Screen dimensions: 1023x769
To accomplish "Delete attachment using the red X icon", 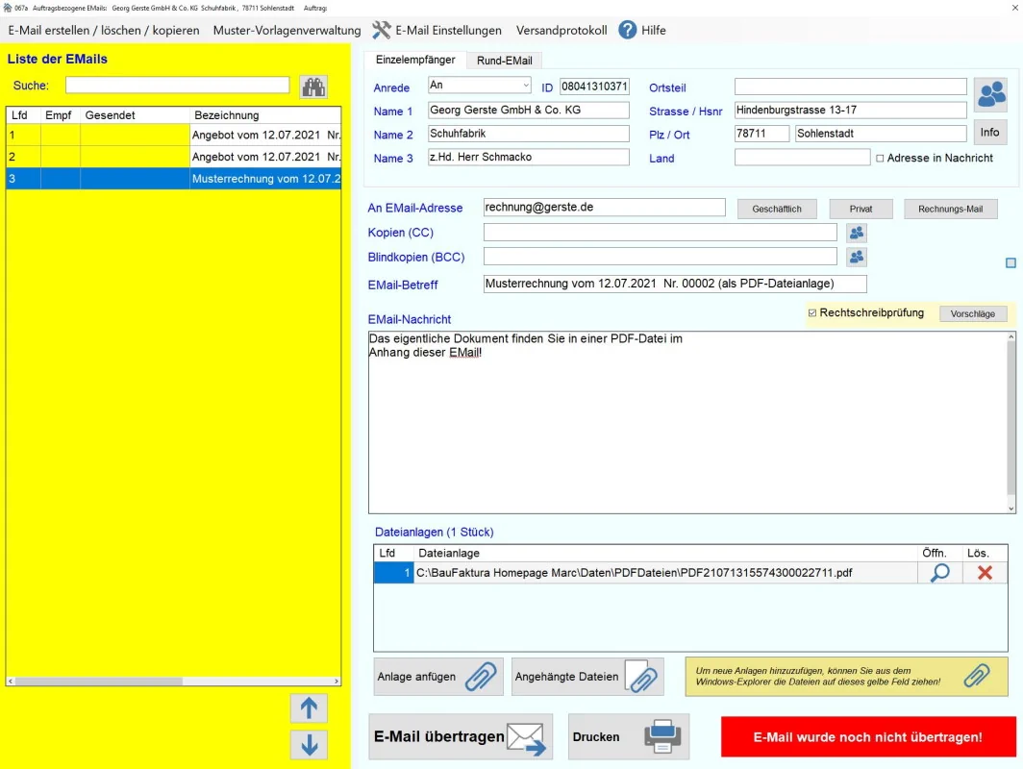I will (x=985, y=573).
